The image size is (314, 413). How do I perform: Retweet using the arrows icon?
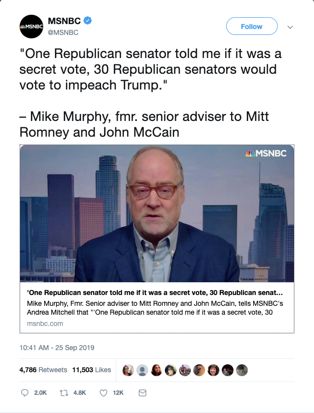point(64,393)
